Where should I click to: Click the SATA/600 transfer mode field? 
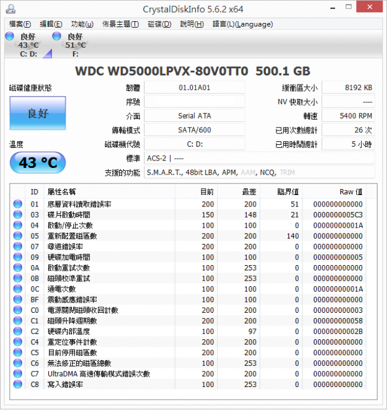(195, 130)
